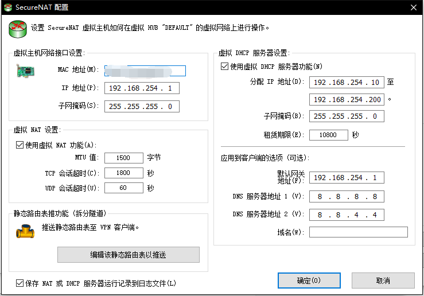Click the network card icon

point(25,71)
